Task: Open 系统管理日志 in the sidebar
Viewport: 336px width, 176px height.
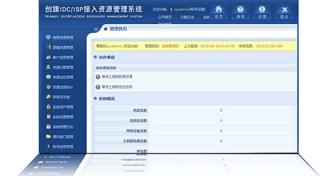Action: click(x=63, y=127)
